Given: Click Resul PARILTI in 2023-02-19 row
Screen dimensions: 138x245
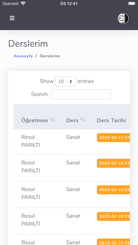Looking at the screenshot, I should coord(31,193).
